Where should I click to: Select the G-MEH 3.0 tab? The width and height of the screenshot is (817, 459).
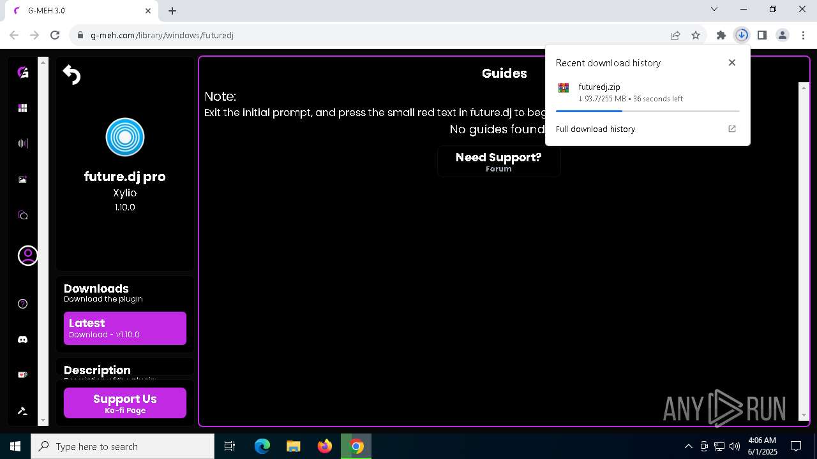click(82, 11)
